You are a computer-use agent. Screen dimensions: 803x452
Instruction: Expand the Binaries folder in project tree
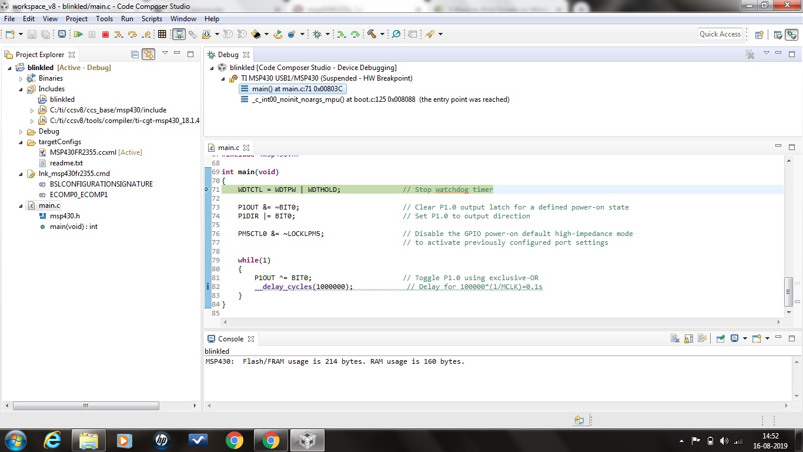[21, 78]
